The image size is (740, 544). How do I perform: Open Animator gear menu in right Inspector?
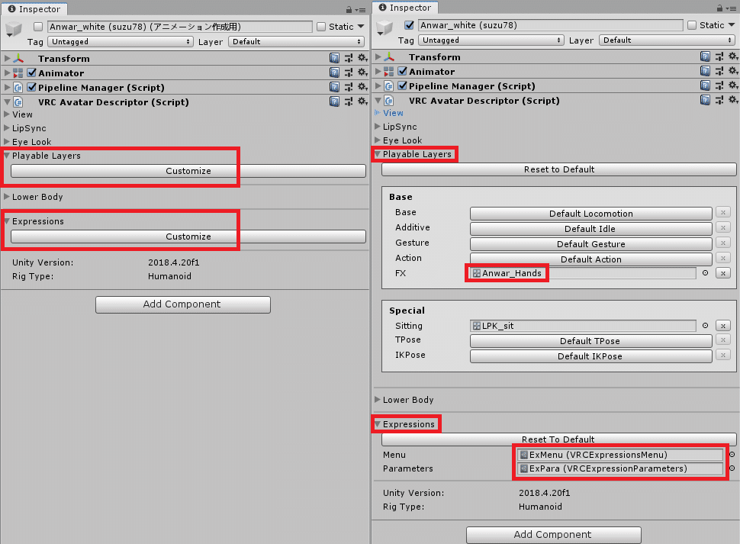pos(733,71)
